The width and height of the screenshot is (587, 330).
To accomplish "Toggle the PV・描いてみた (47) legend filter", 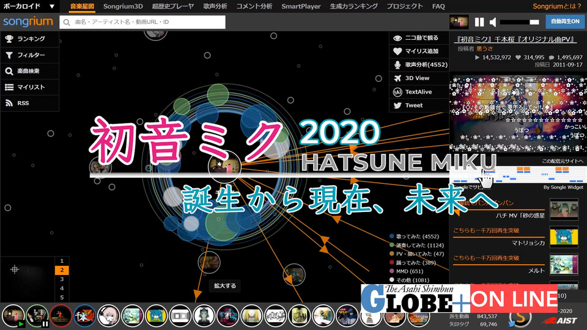I will 416,254.
